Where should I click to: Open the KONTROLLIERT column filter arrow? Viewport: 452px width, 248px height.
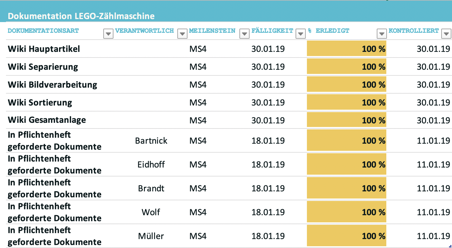[x=446, y=34]
